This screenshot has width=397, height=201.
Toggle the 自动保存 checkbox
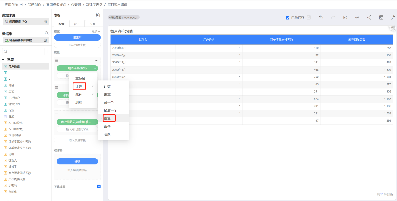click(288, 18)
